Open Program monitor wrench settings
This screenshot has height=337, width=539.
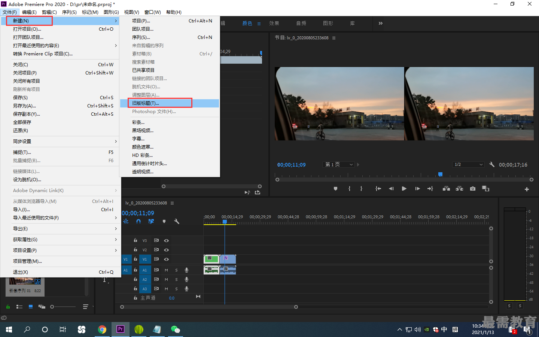click(492, 164)
